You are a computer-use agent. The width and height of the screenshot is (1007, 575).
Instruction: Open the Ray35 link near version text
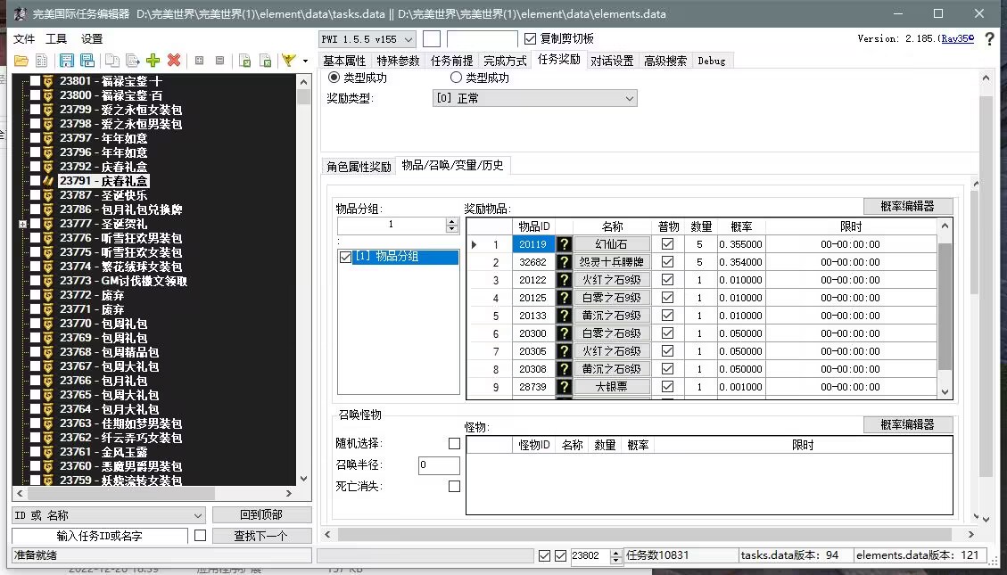tap(958, 38)
